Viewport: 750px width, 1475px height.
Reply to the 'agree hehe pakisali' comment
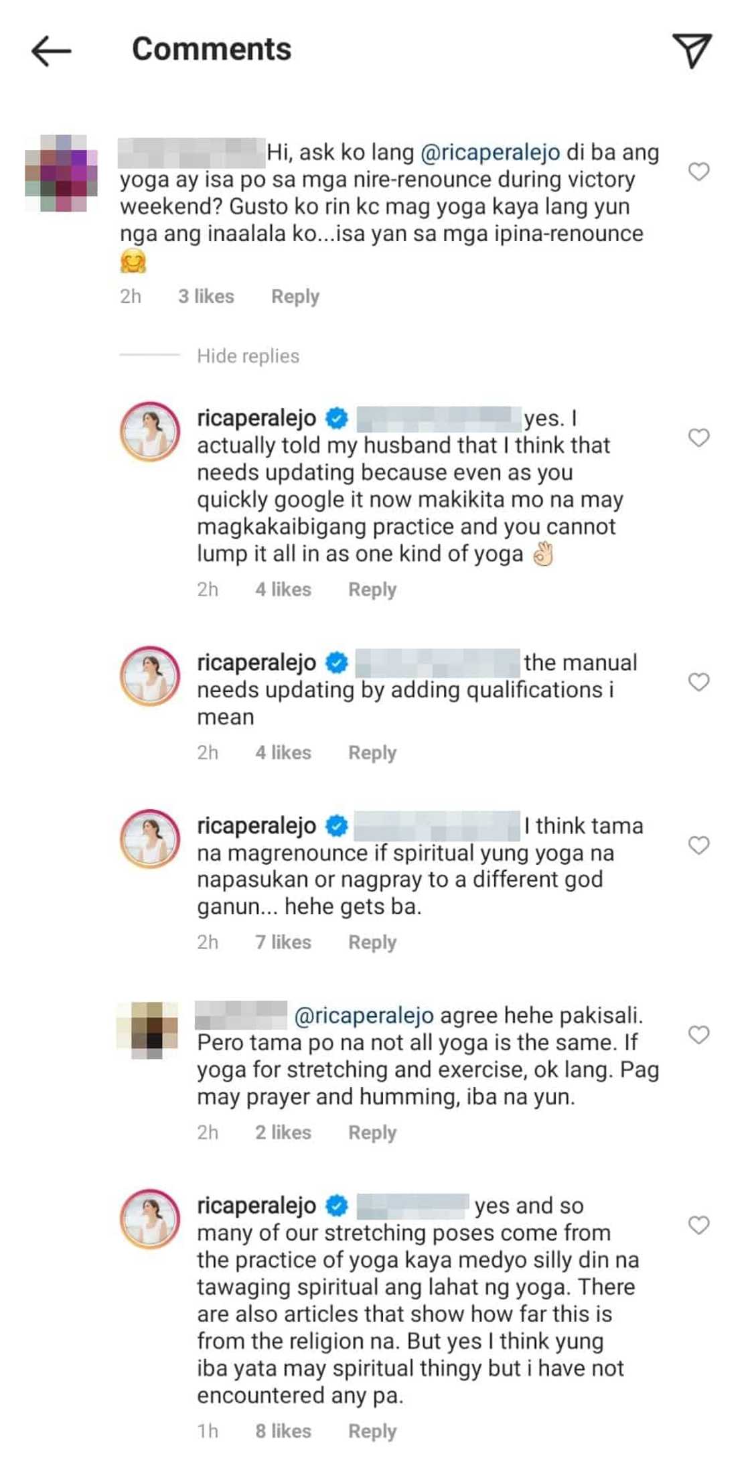372,1133
